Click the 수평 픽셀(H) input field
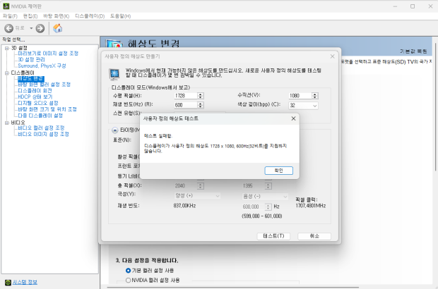This screenshot has height=289, width=438. click(x=186, y=96)
